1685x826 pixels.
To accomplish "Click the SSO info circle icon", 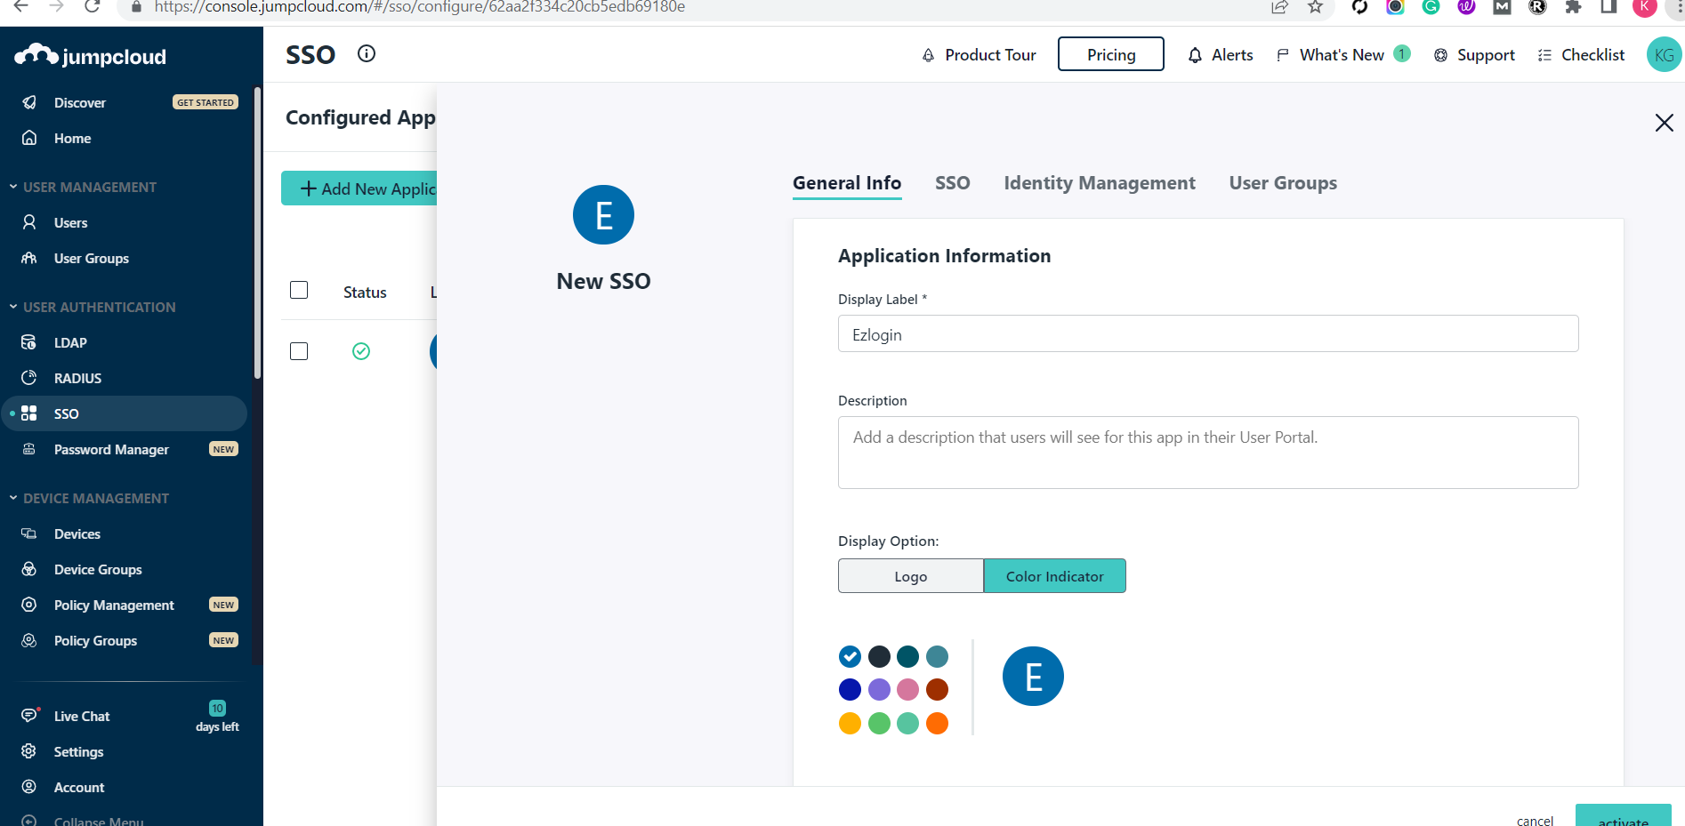I will [367, 53].
